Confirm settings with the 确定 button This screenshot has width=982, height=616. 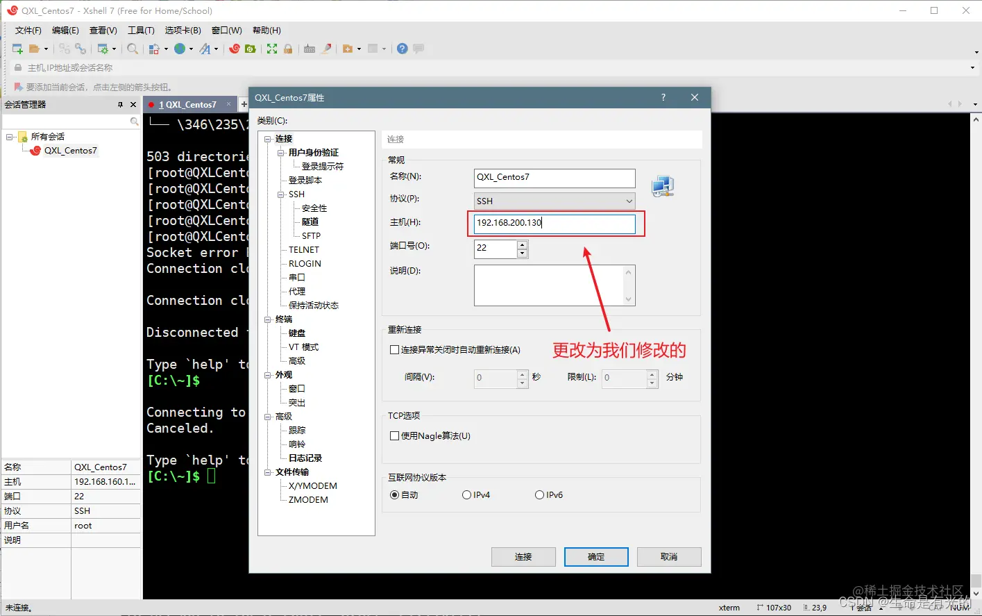pos(595,556)
